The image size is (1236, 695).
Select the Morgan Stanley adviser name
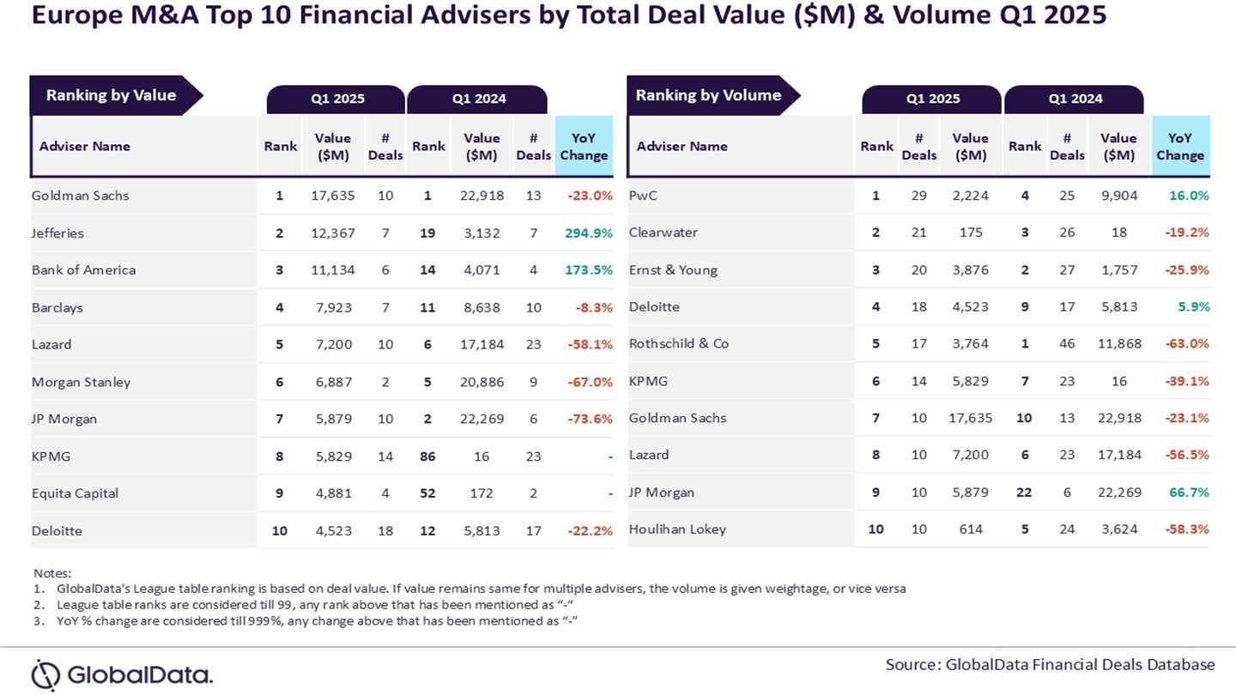click(x=81, y=382)
